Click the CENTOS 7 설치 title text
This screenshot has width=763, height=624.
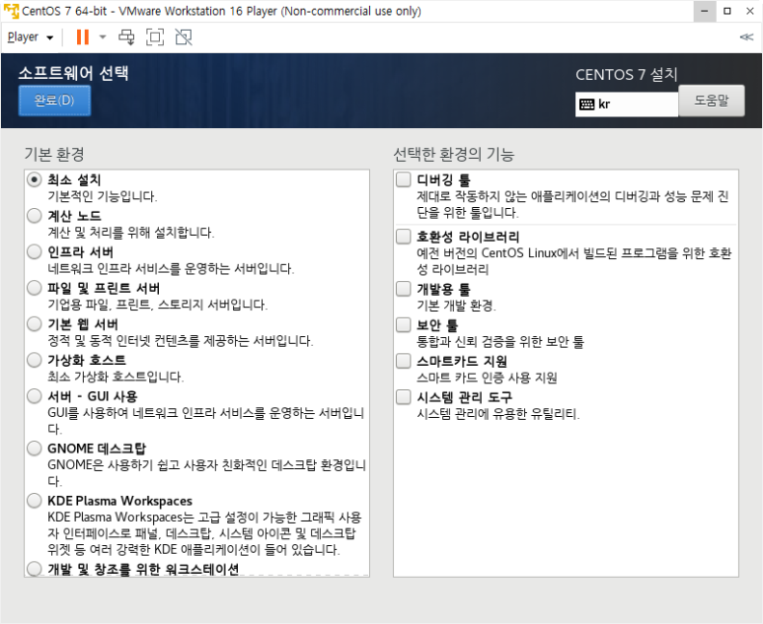coord(626,74)
